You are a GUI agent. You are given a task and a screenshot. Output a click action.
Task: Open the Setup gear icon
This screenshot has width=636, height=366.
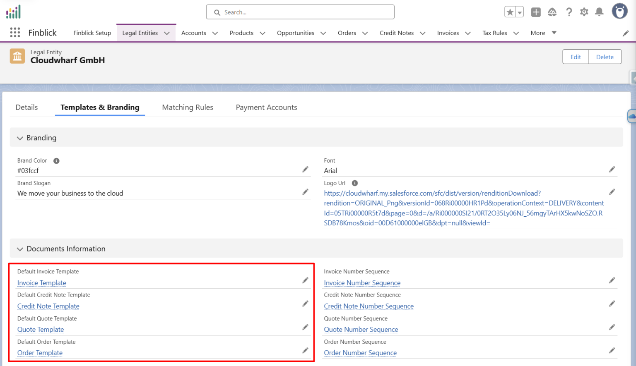coord(584,12)
